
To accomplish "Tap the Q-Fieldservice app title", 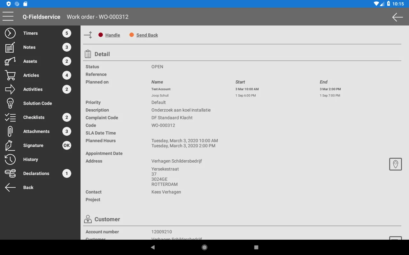I will (42, 17).
